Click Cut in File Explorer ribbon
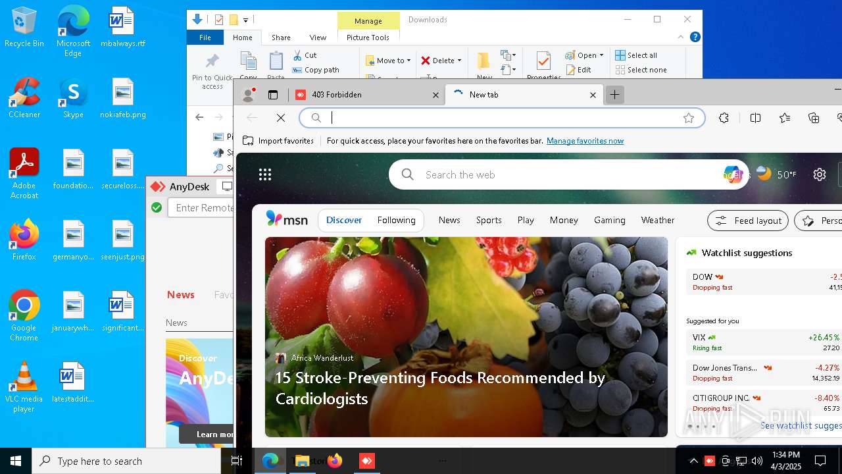 305,55
